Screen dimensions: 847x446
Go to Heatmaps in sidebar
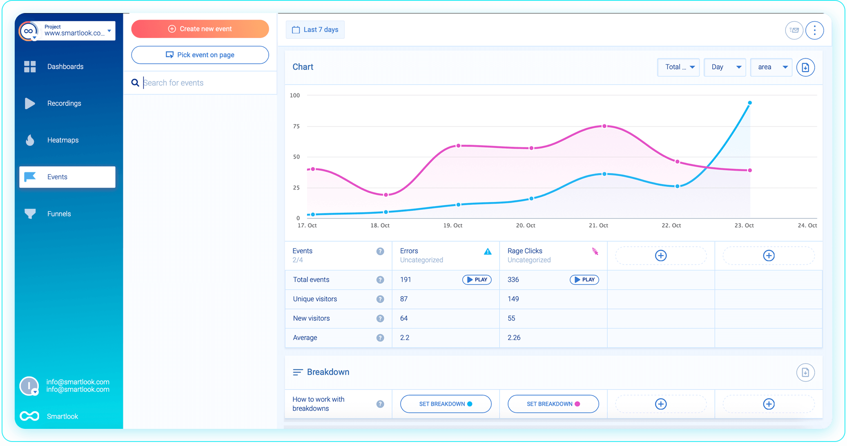pos(62,140)
